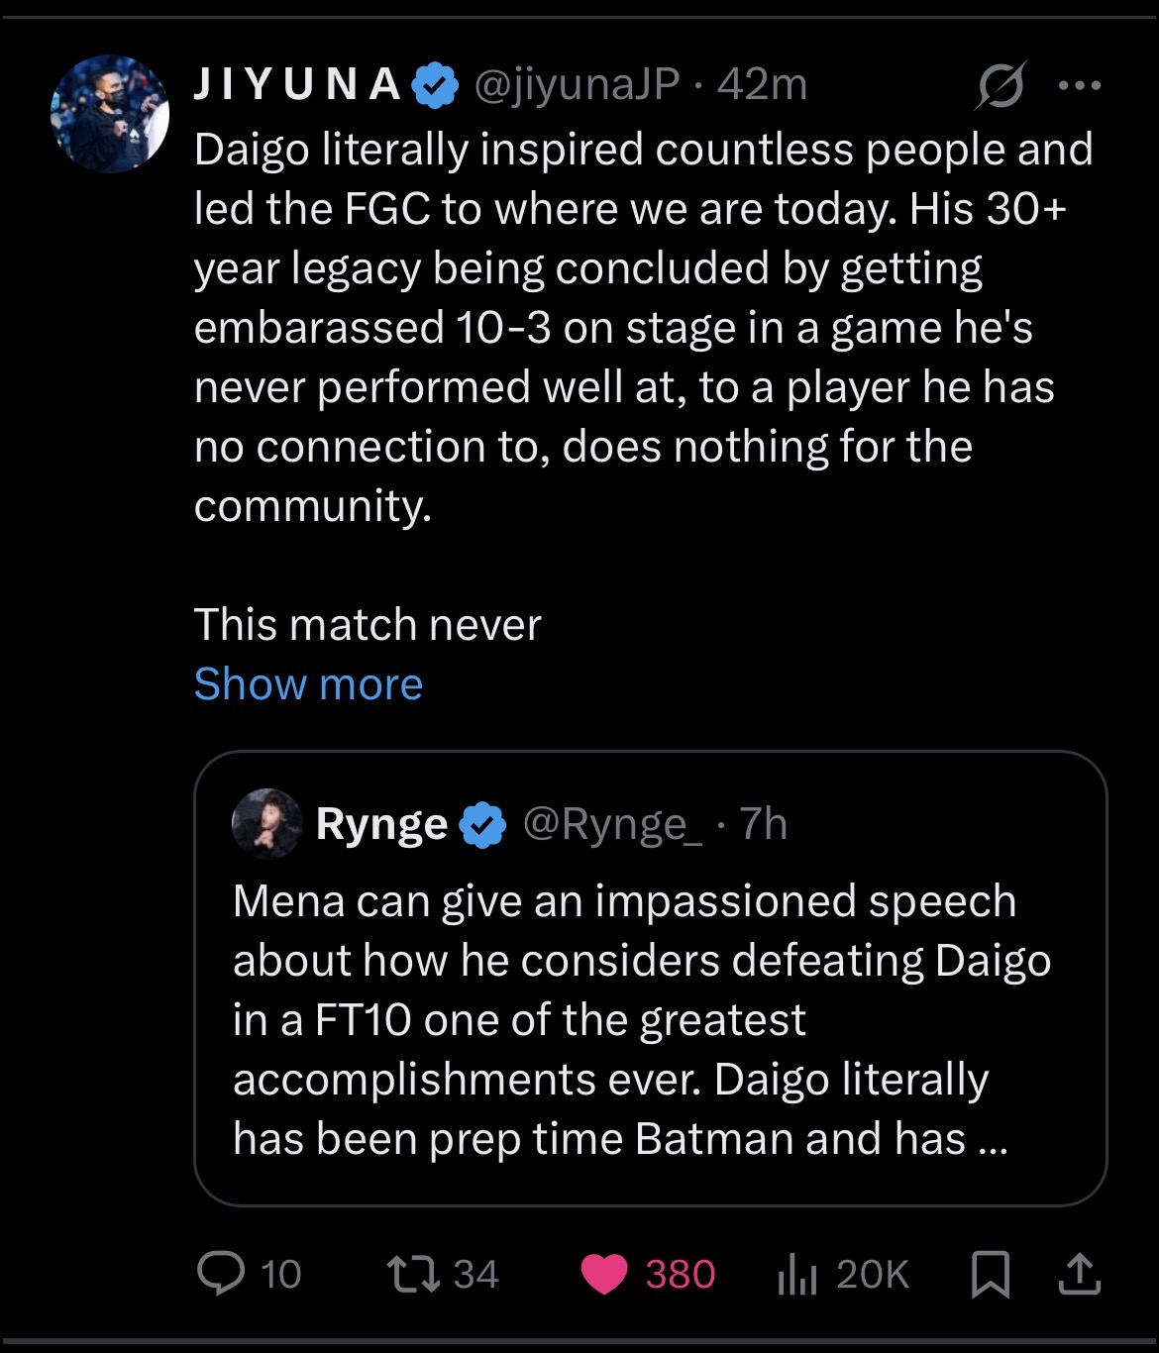Click the reply speech bubble icon
The height and width of the screenshot is (1353, 1159).
click(x=221, y=1274)
